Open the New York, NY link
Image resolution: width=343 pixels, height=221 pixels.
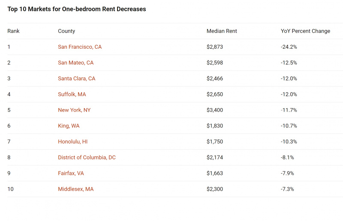(74, 110)
